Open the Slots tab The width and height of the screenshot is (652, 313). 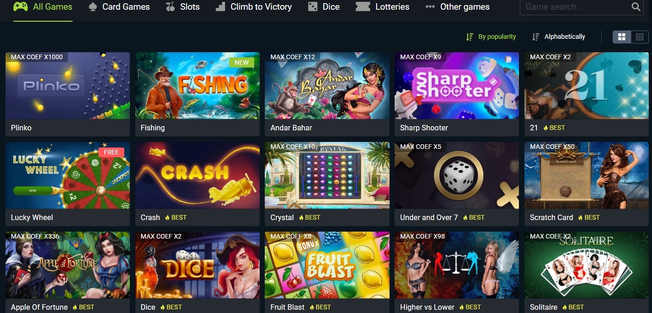point(183,7)
